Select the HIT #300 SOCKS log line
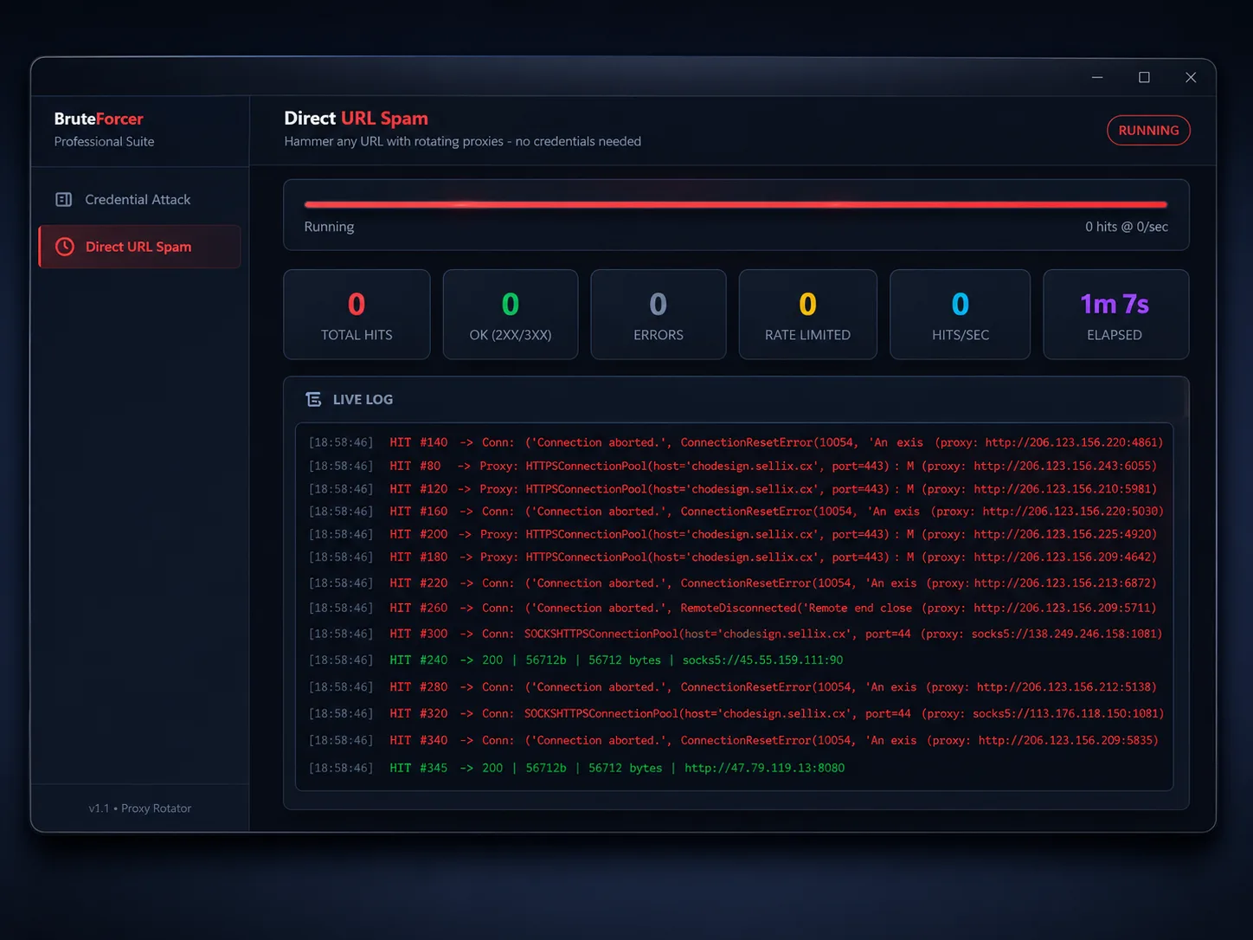The height and width of the screenshot is (940, 1253). click(736, 634)
